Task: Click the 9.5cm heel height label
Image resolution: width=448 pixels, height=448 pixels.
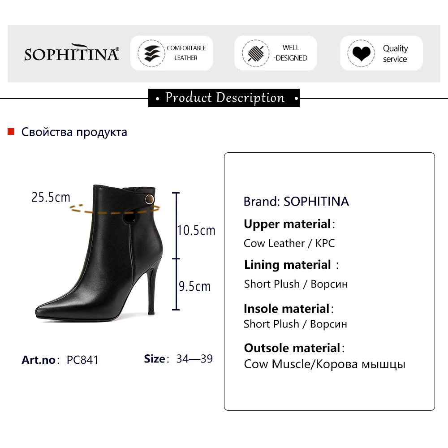Action: click(x=194, y=286)
